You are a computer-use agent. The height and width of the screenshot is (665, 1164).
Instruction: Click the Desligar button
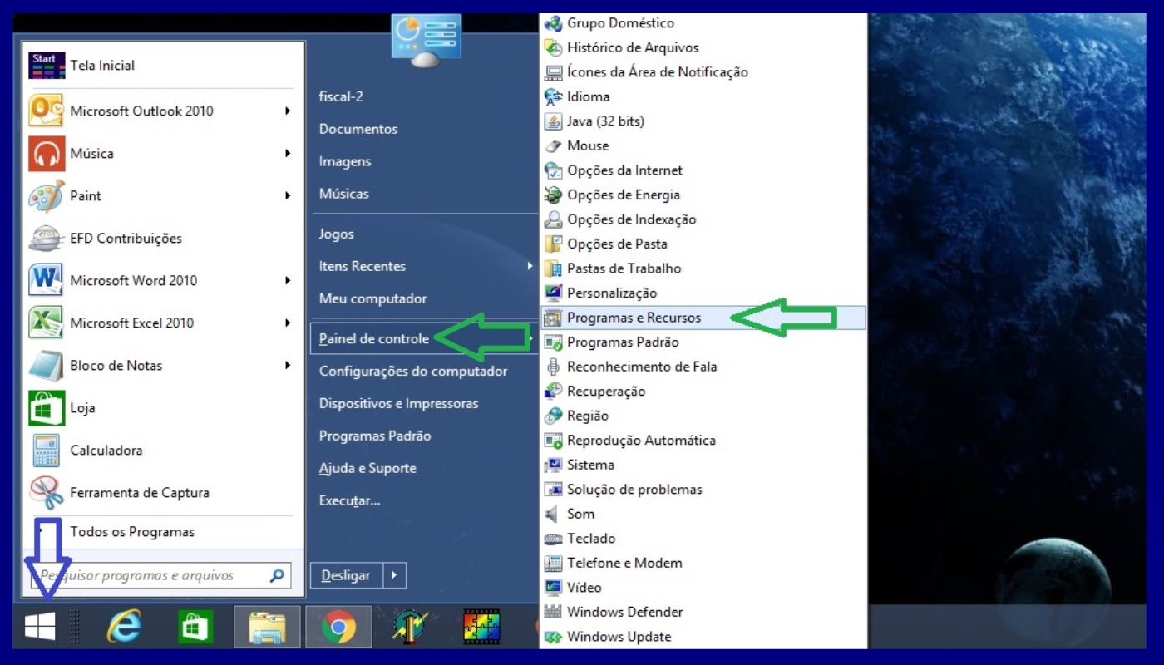(346, 575)
